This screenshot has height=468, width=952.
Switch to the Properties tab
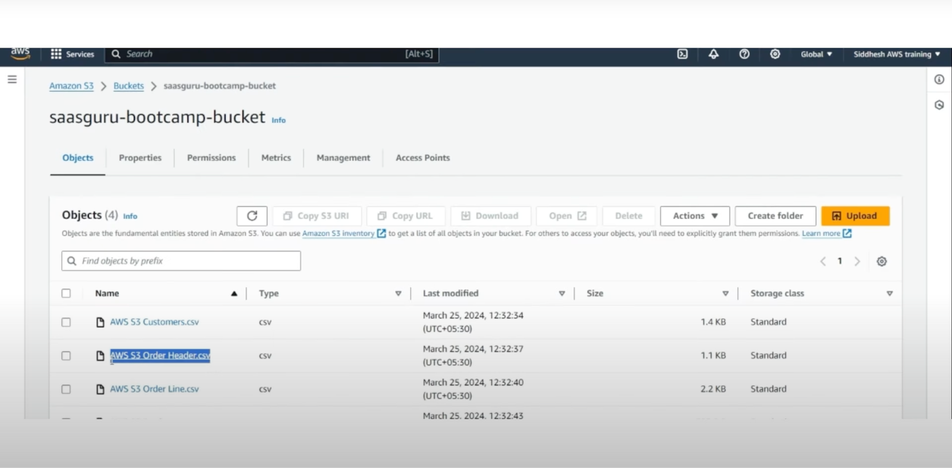(x=140, y=158)
